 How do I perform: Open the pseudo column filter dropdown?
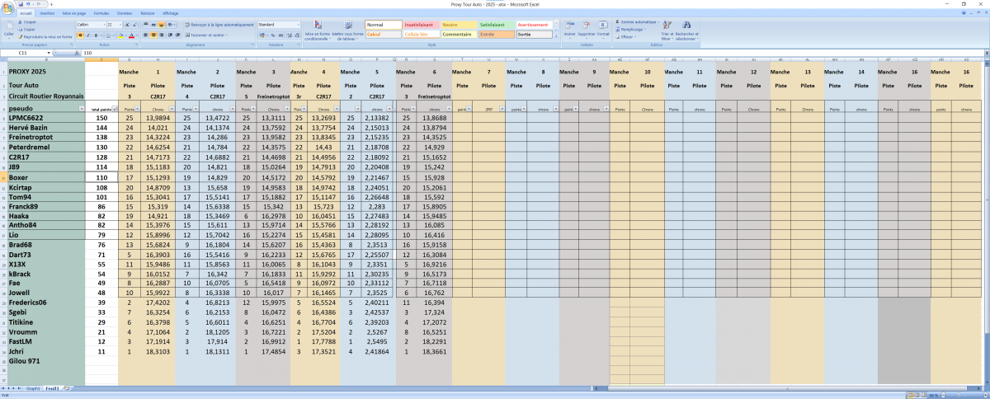point(81,109)
